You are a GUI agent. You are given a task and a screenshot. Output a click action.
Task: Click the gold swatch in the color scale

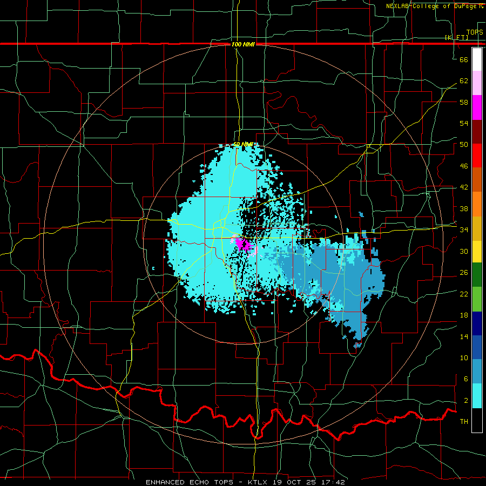click(477, 228)
